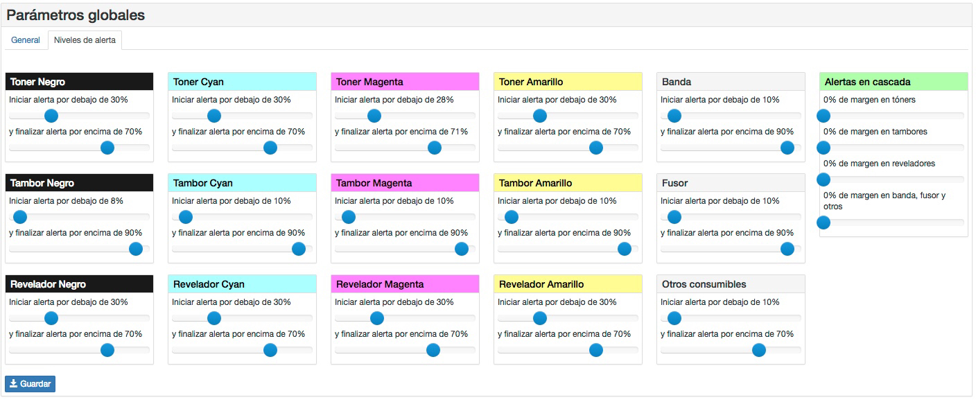The image size is (976, 402).
Task: Click the Guardar save button
Action: click(30, 384)
